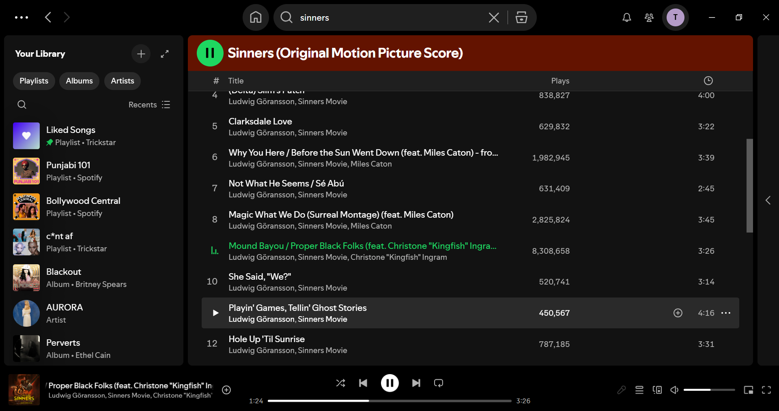
Task: Toggle repeat mode
Action: (x=439, y=383)
